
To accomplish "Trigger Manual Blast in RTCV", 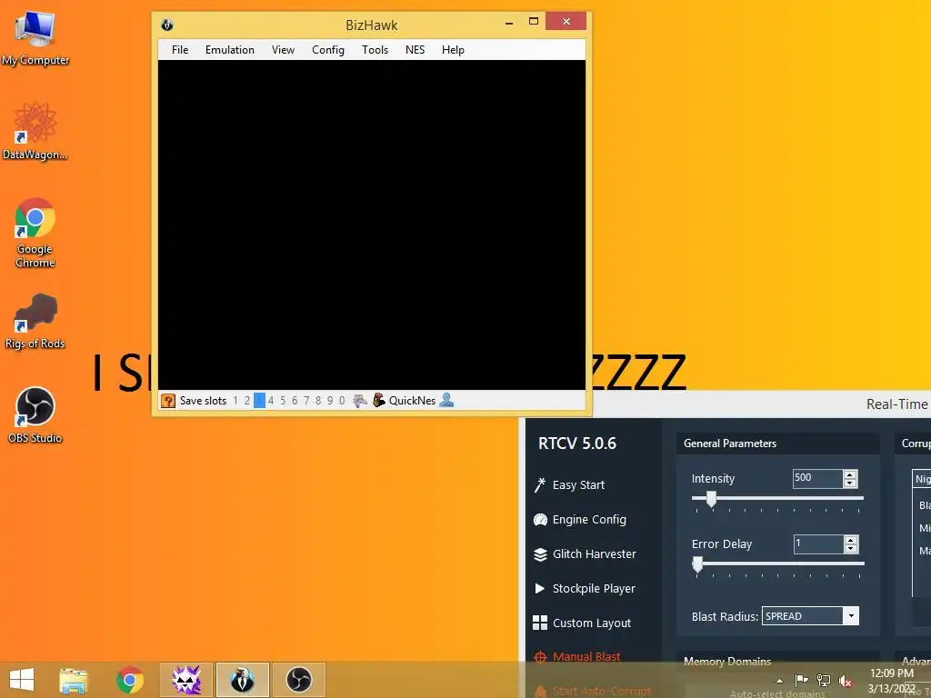I will [577, 656].
